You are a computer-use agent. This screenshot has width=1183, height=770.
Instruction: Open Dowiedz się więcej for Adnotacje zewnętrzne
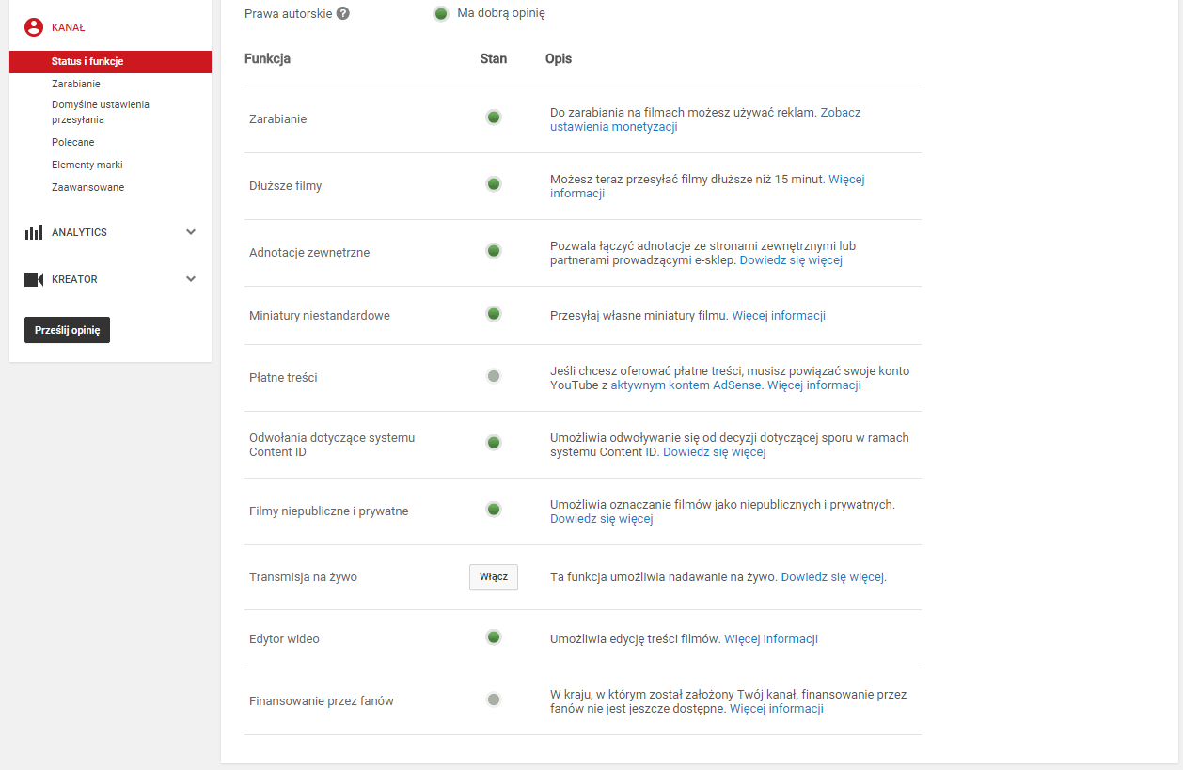click(791, 260)
